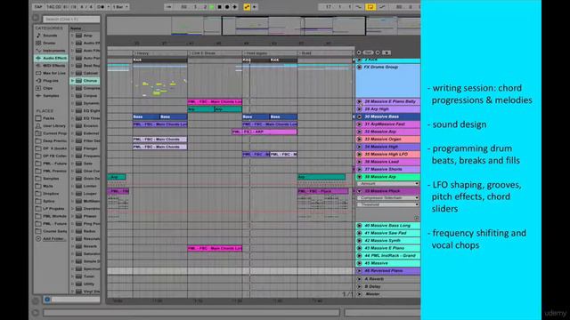
Task: Click the 4 / 4 time signature field
Action: pyautogui.click(x=86, y=7)
